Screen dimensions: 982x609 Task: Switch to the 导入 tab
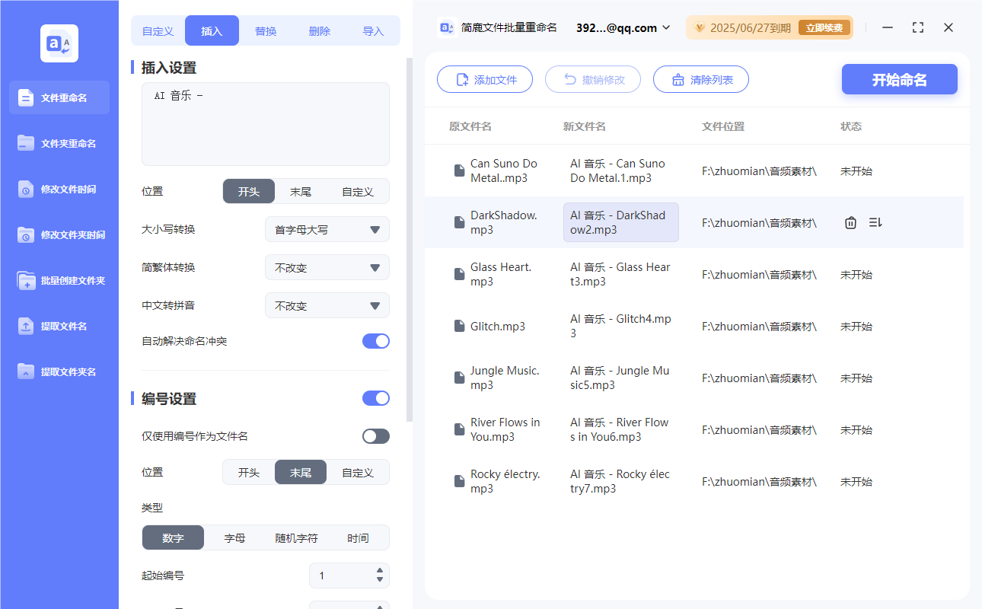(x=374, y=30)
